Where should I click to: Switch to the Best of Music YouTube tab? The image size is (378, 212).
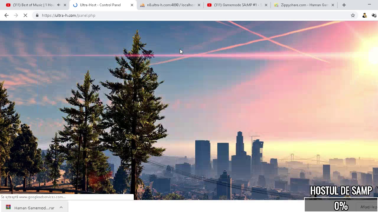coord(34,5)
